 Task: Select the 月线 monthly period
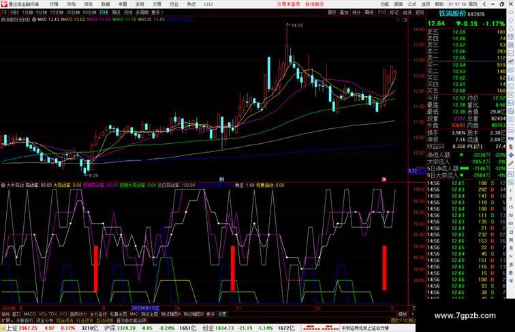(x=128, y=12)
